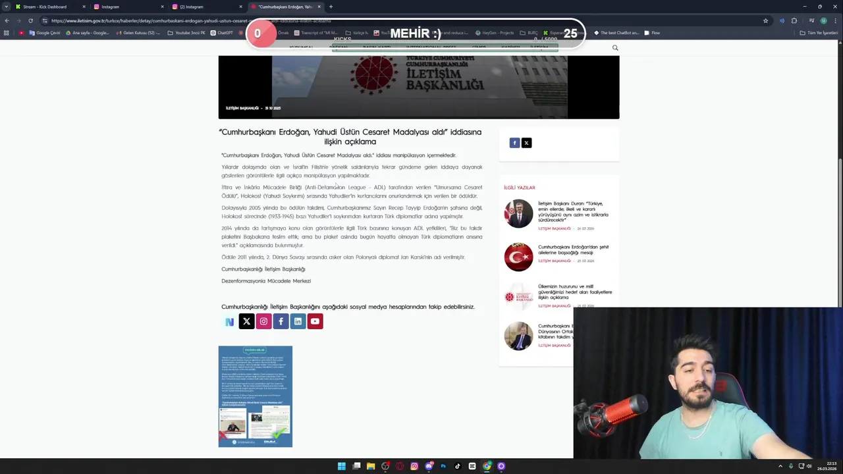The height and width of the screenshot is (474, 843).
Task: Open Ülkemizin huzurunu ve milli güvenliğimizi article
Action: click(574, 292)
